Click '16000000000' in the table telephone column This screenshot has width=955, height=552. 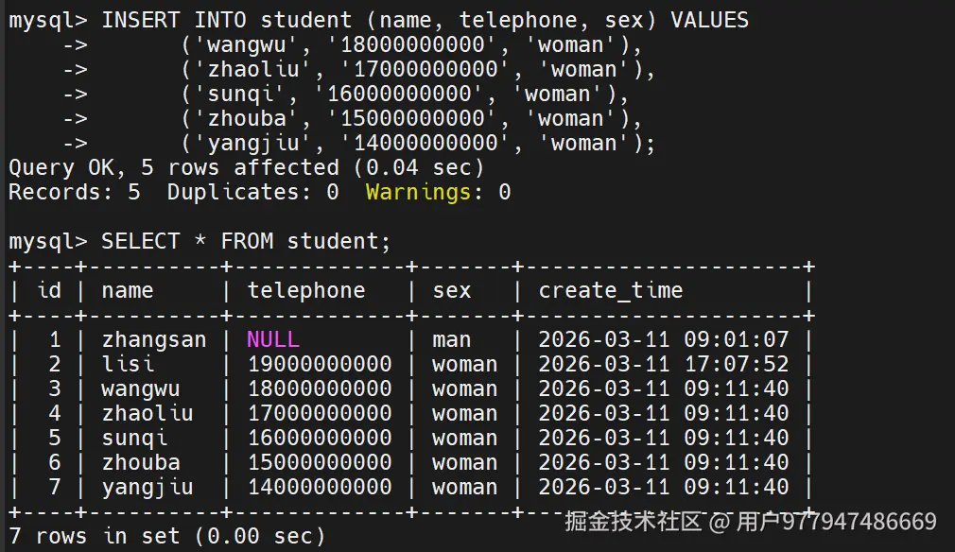320,439
